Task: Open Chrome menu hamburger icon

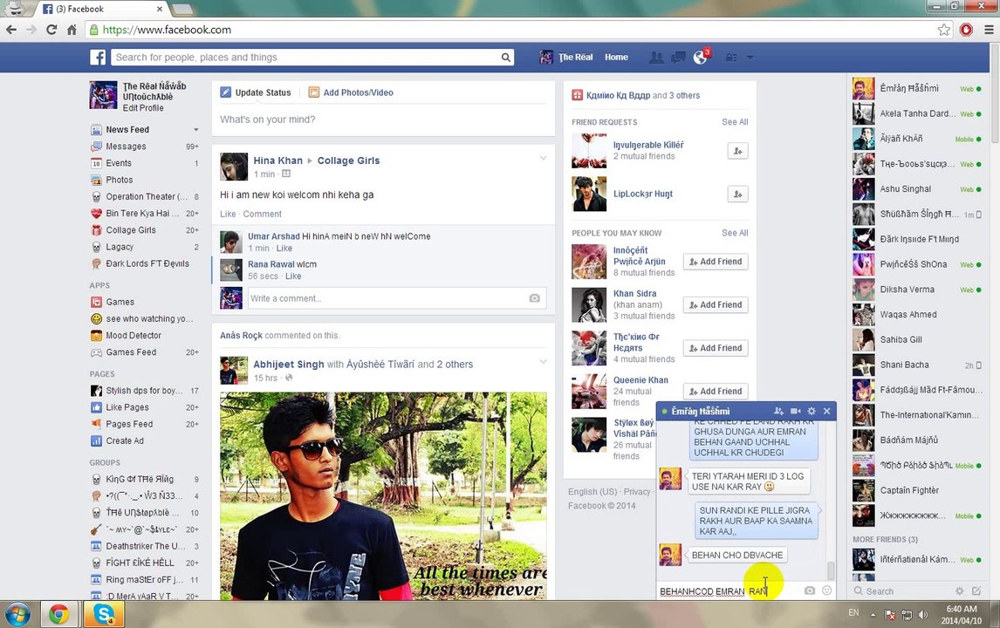Action: [x=989, y=30]
